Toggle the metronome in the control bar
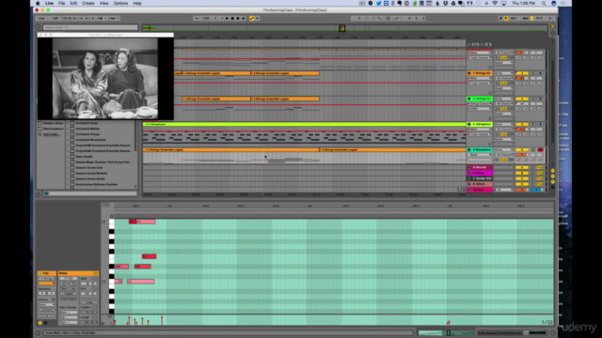The width and height of the screenshot is (602, 338). pos(101,19)
